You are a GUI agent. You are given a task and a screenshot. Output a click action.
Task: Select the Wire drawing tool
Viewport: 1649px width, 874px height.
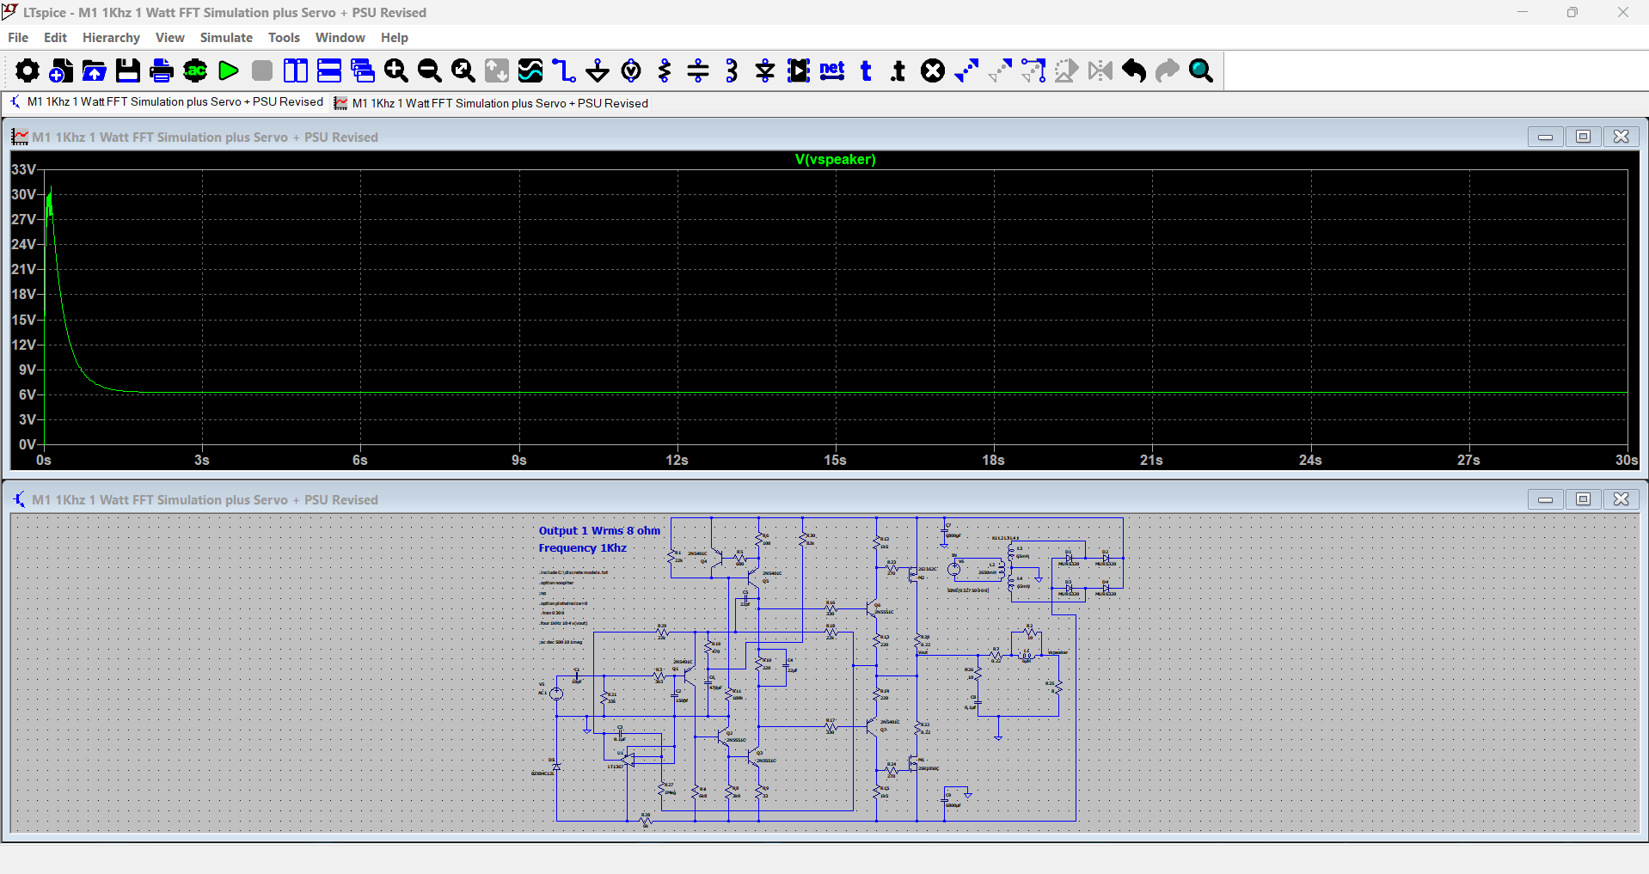(x=564, y=70)
